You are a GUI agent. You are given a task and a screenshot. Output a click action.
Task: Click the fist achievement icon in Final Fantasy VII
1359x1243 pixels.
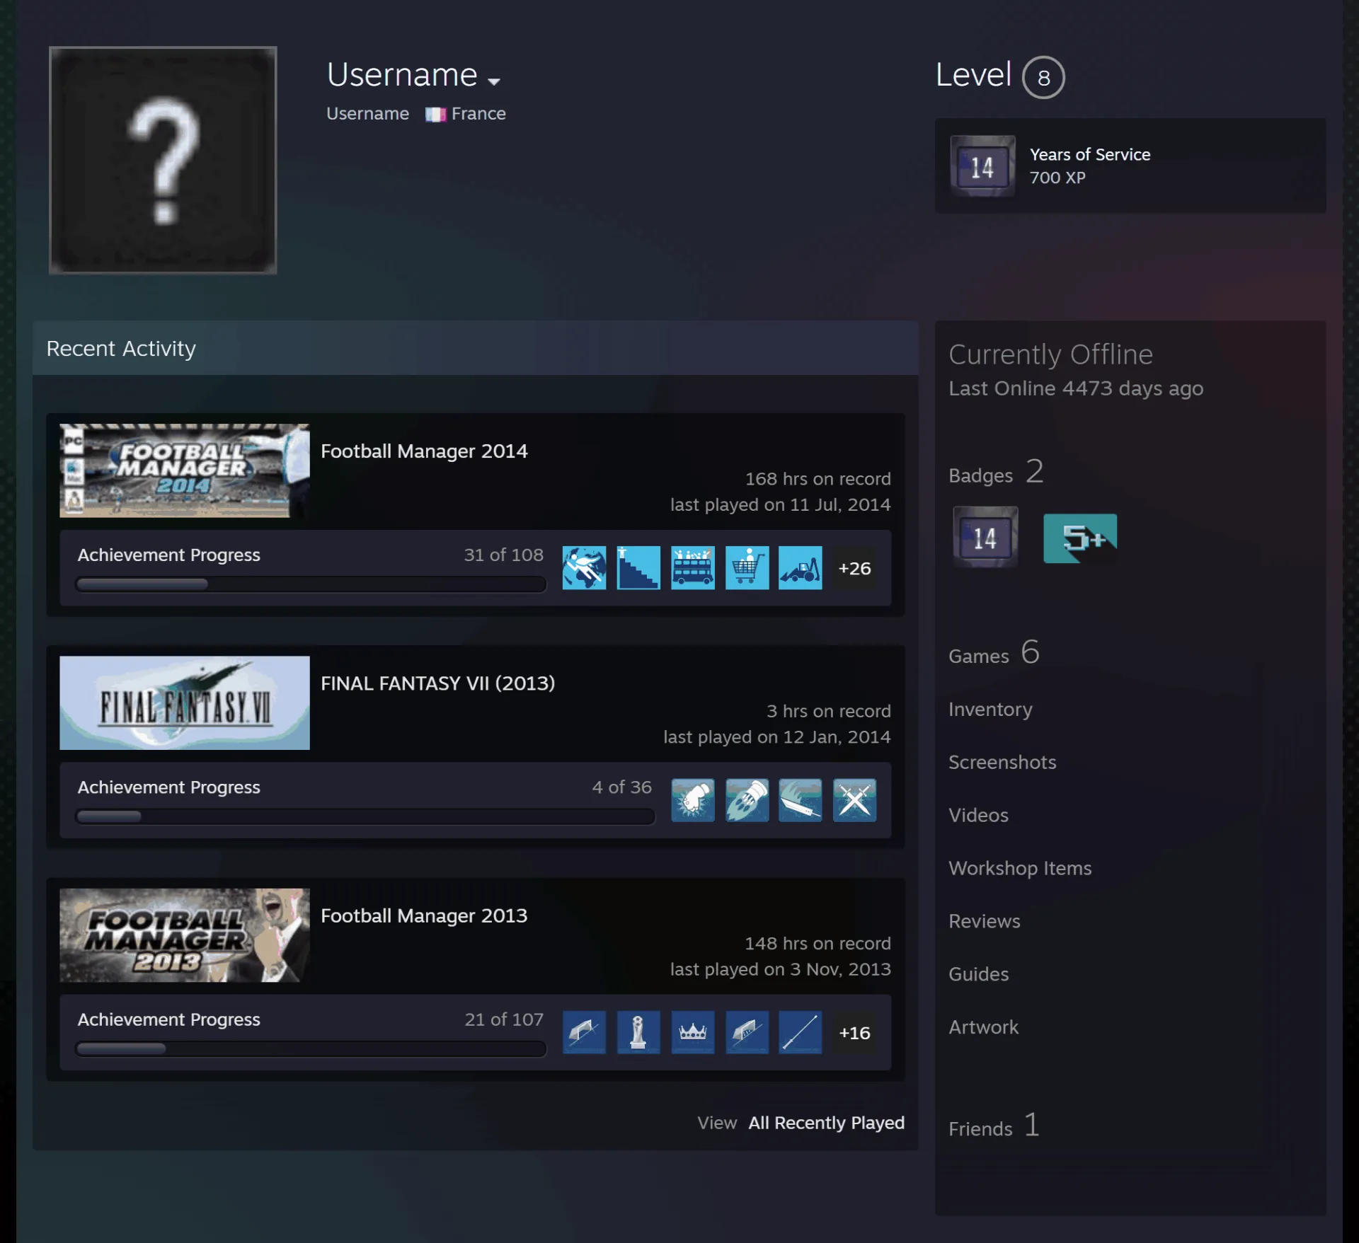tap(692, 799)
